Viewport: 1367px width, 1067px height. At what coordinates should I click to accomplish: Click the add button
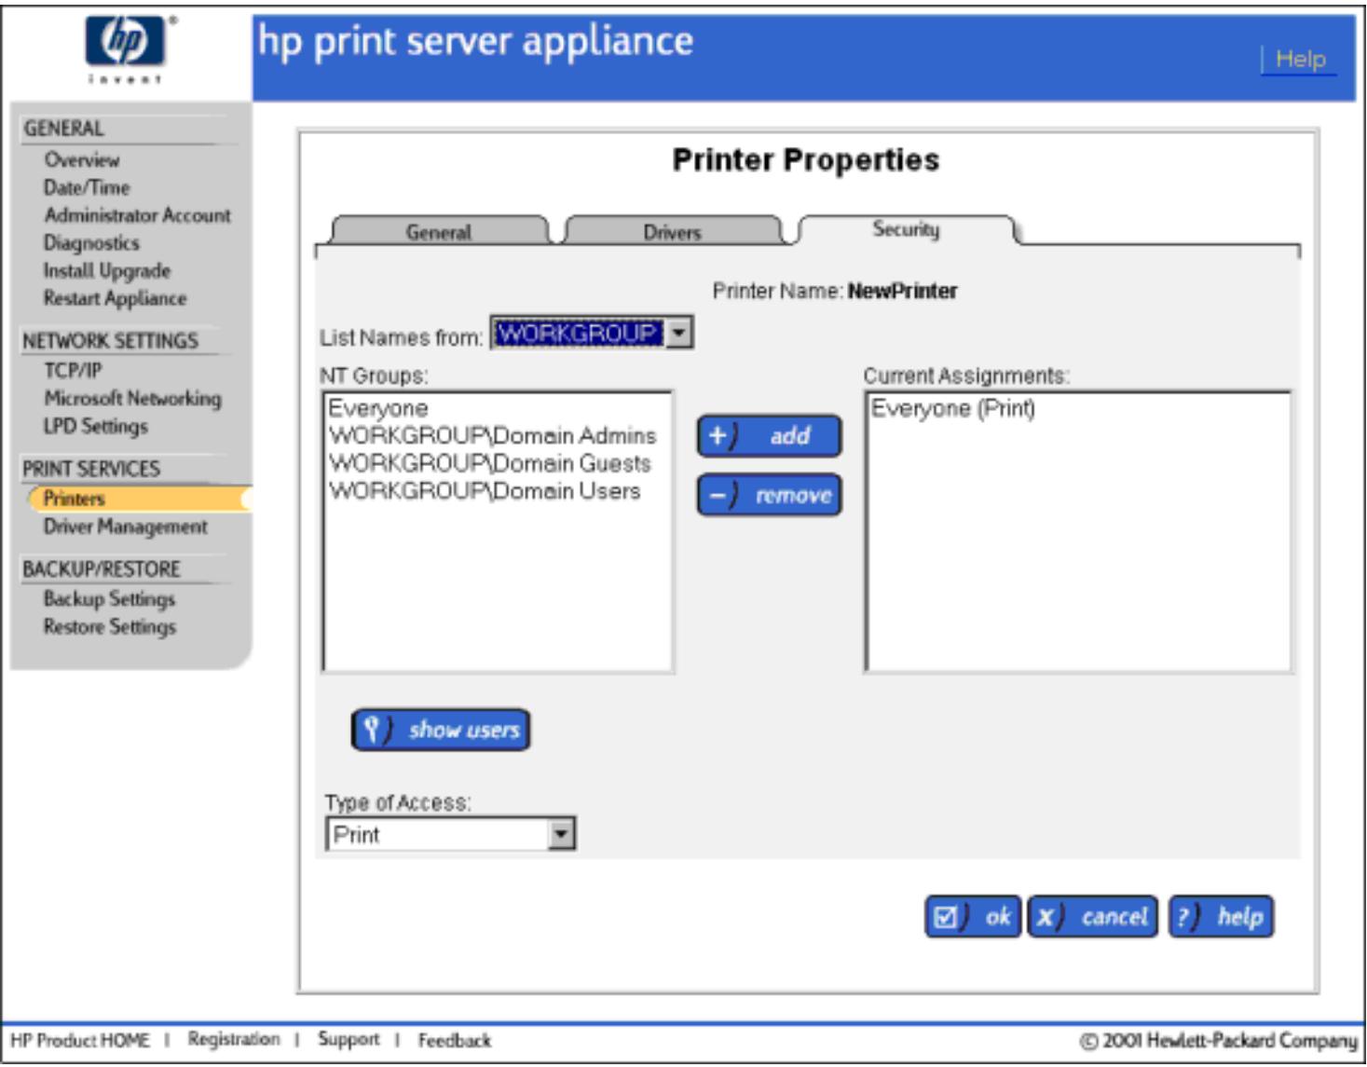[770, 436]
